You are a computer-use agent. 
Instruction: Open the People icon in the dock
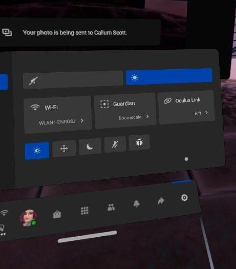click(111, 207)
